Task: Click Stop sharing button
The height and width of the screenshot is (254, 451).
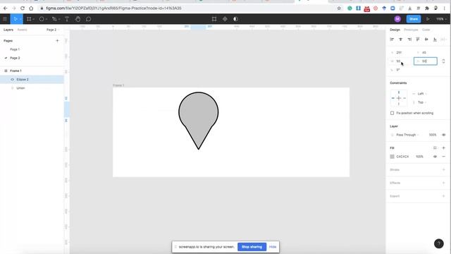Action: pyautogui.click(x=252, y=247)
